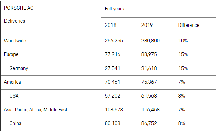Select Asia-Pacific, Africa, Middle East label
This screenshot has height=132, width=217.
[36, 110]
